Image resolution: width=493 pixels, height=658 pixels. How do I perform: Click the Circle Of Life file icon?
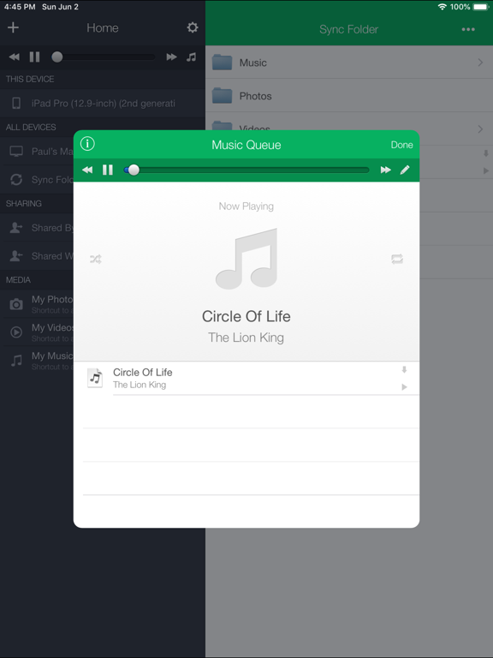[95, 378]
